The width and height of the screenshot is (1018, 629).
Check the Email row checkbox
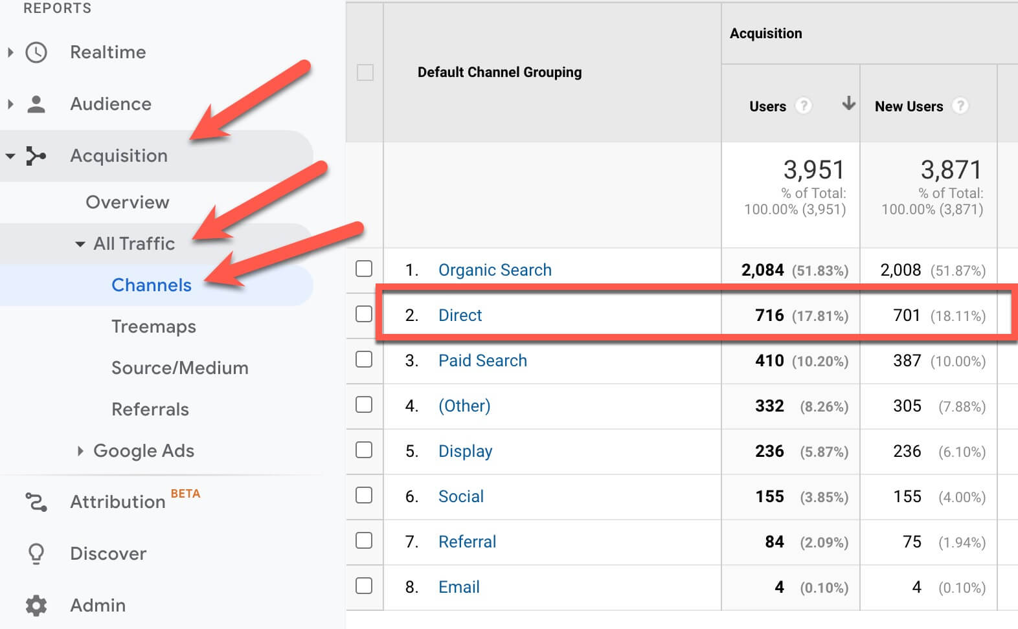coord(364,586)
